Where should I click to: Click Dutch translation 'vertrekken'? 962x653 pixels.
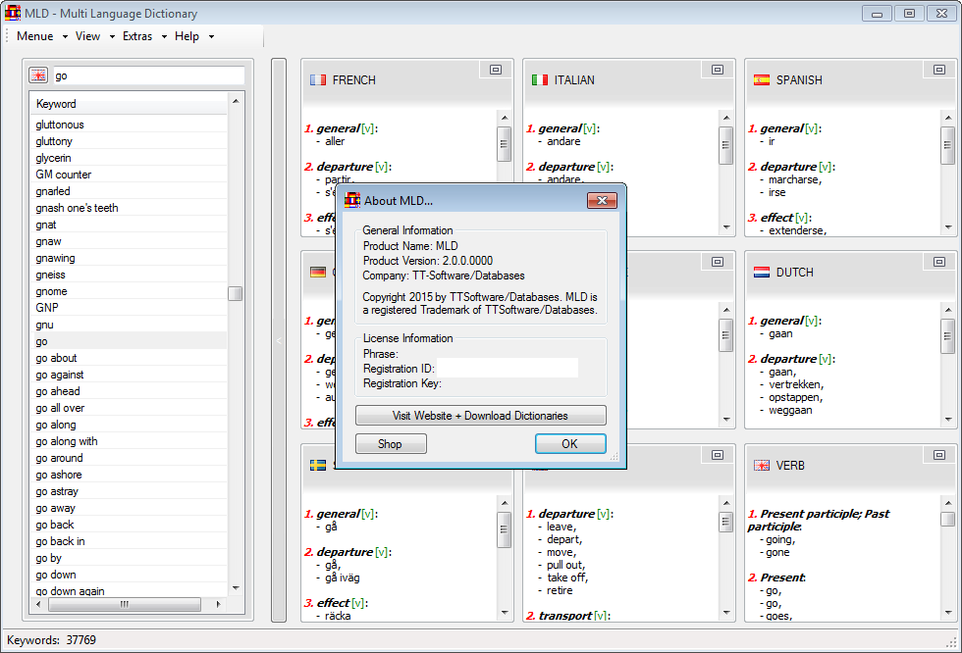[x=795, y=384]
